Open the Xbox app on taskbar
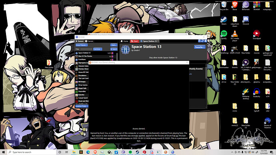Image resolution: width=276 pixels, height=155 pixels. pyautogui.click(x=109, y=152)
